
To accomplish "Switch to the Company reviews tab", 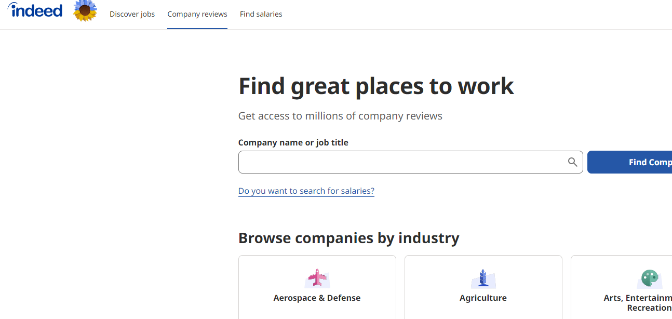I will [197, 14].
